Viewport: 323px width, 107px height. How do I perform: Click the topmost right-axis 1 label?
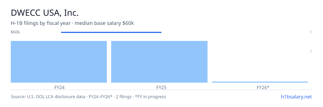click(311, 32)
